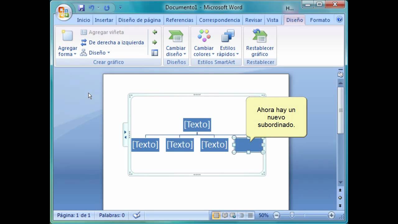Redo the last action
The width and height of the screenshot is (398, 224).
107,8
